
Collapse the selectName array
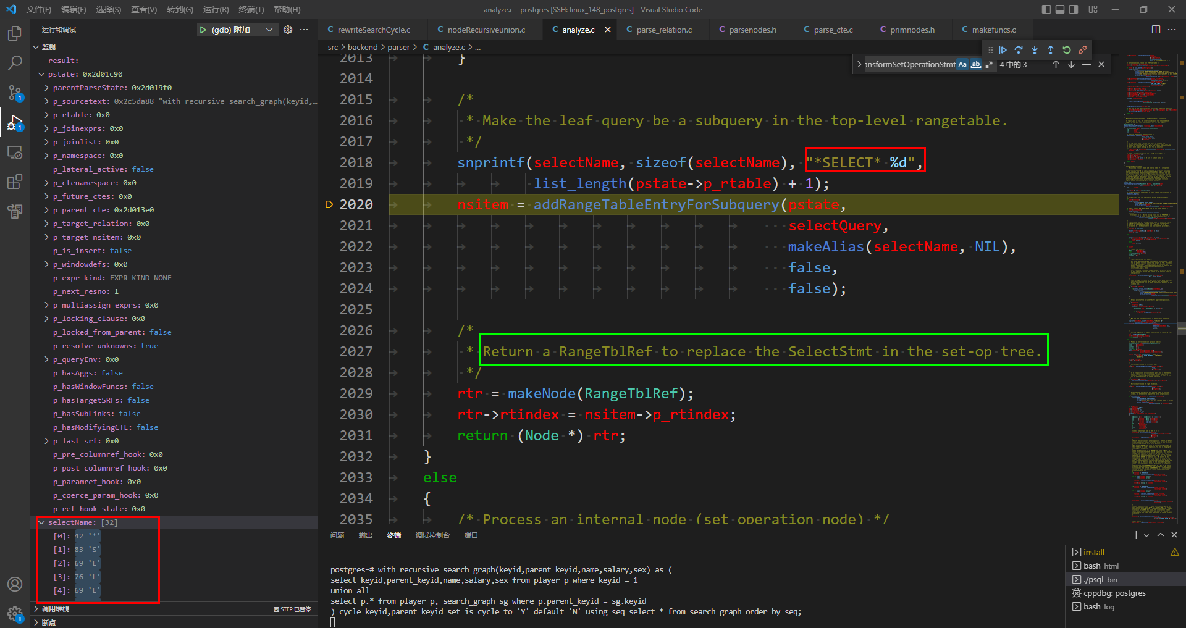(41, 522)
